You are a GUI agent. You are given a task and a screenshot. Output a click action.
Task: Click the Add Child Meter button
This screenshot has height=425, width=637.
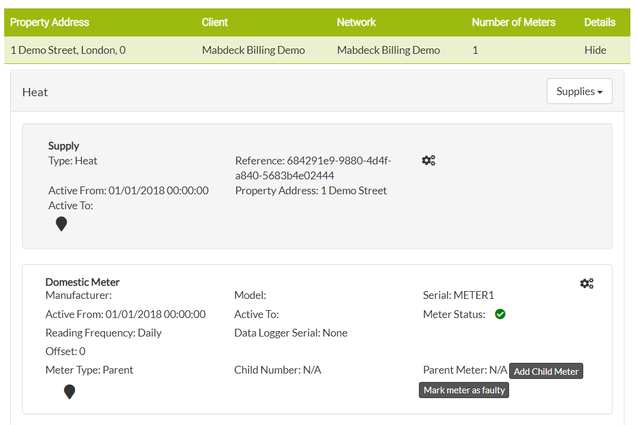pos(546,371)
